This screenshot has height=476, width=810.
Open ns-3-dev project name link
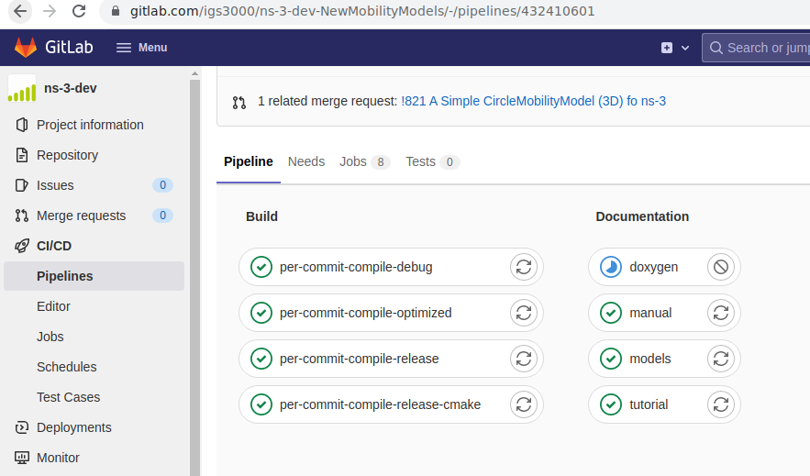click(x=71, y=88)
